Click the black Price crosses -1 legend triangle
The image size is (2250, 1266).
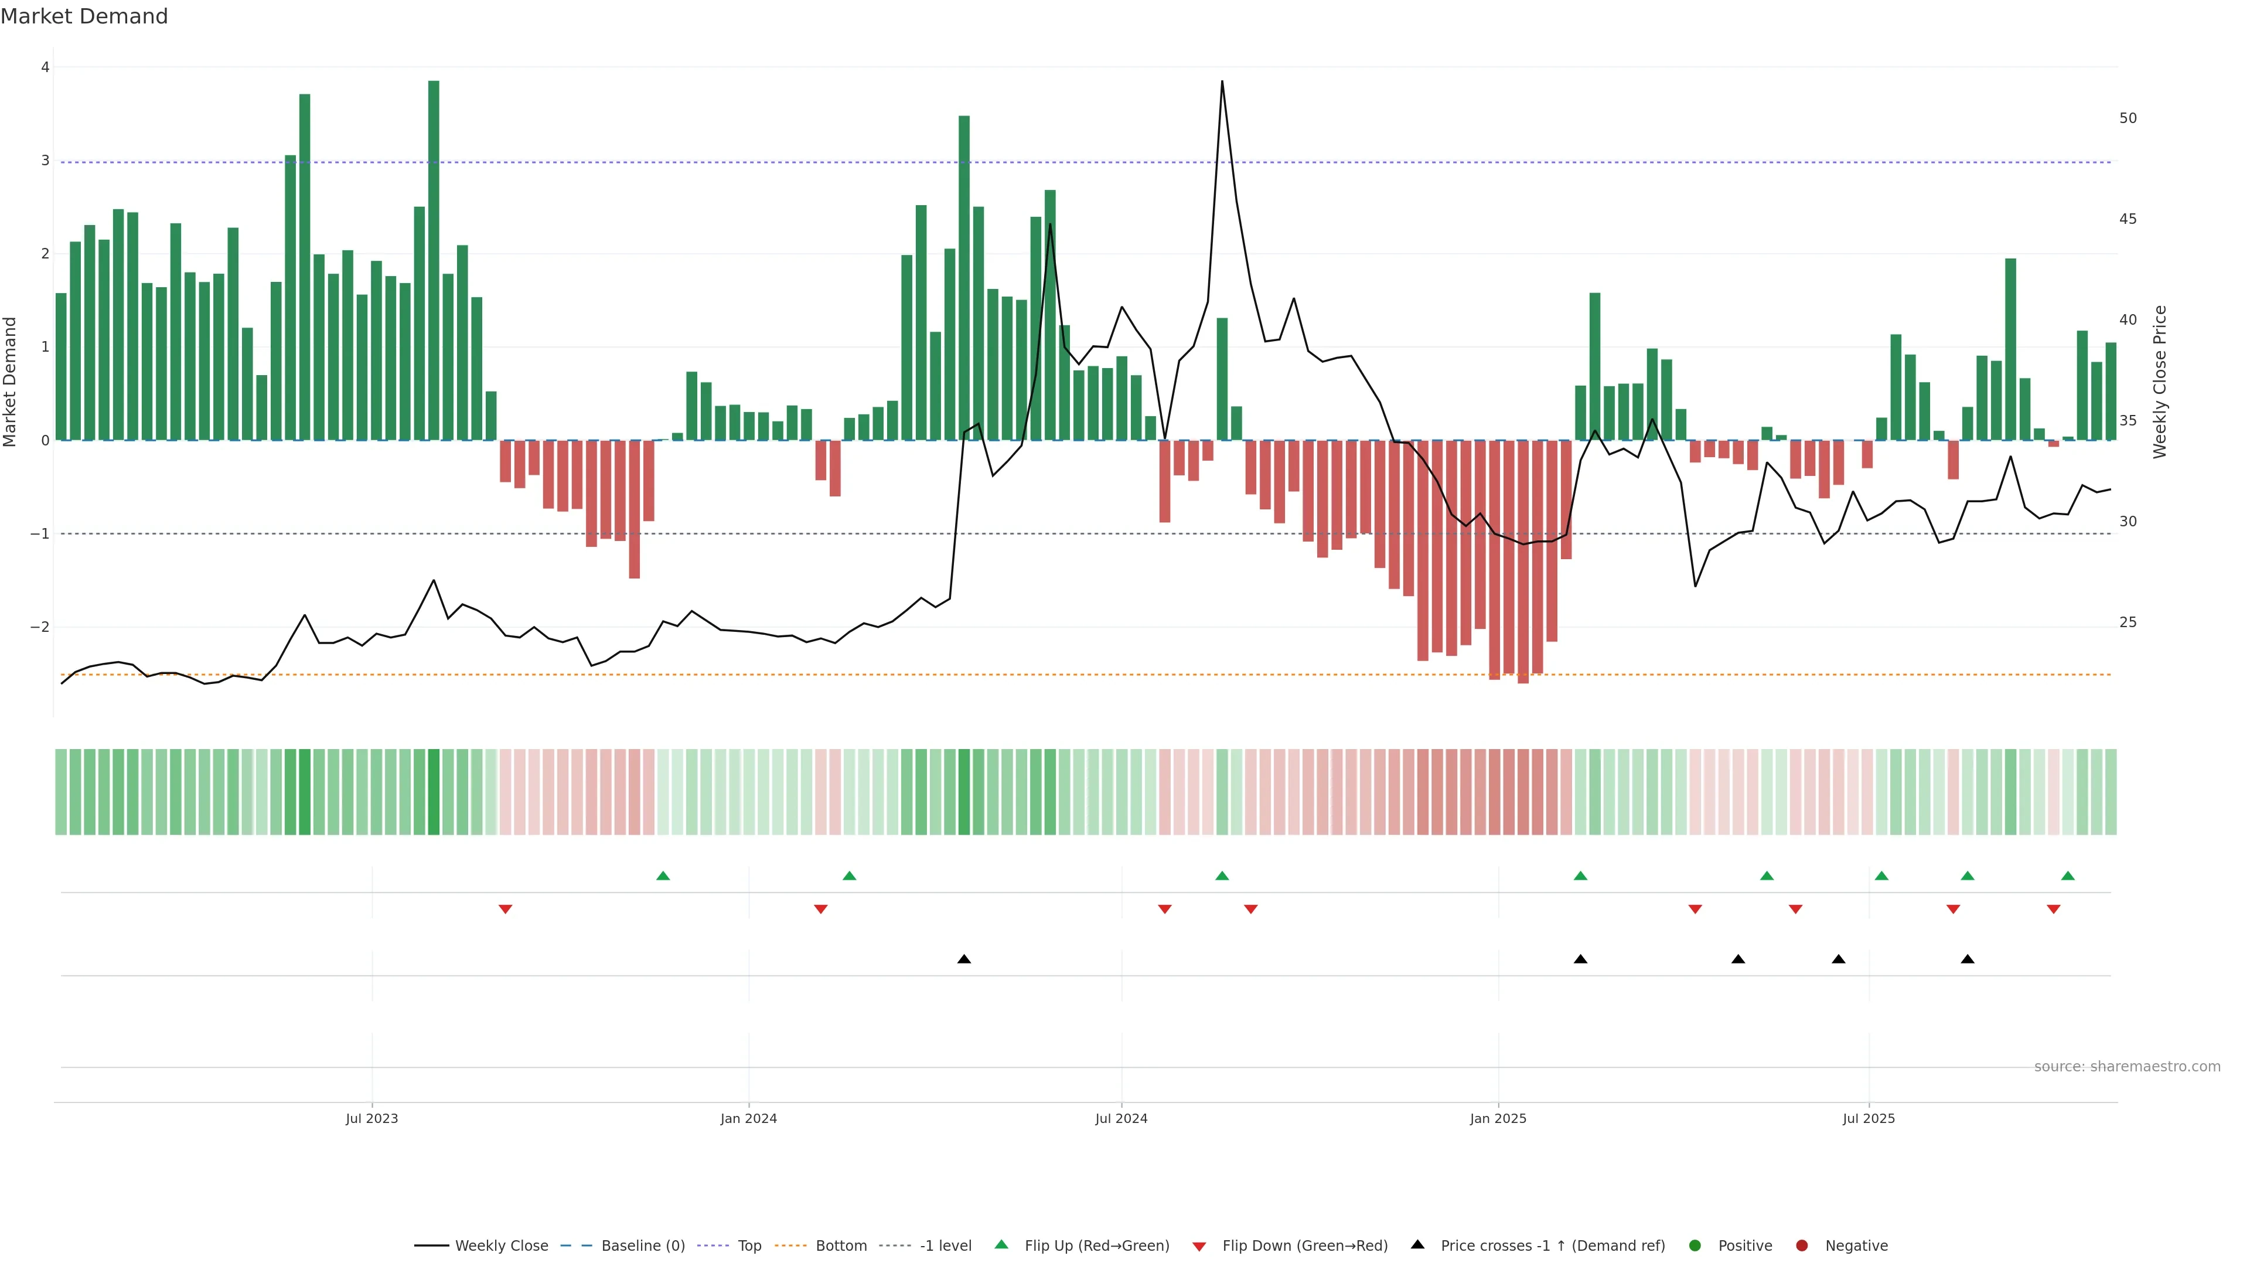pos(1417,1244)
